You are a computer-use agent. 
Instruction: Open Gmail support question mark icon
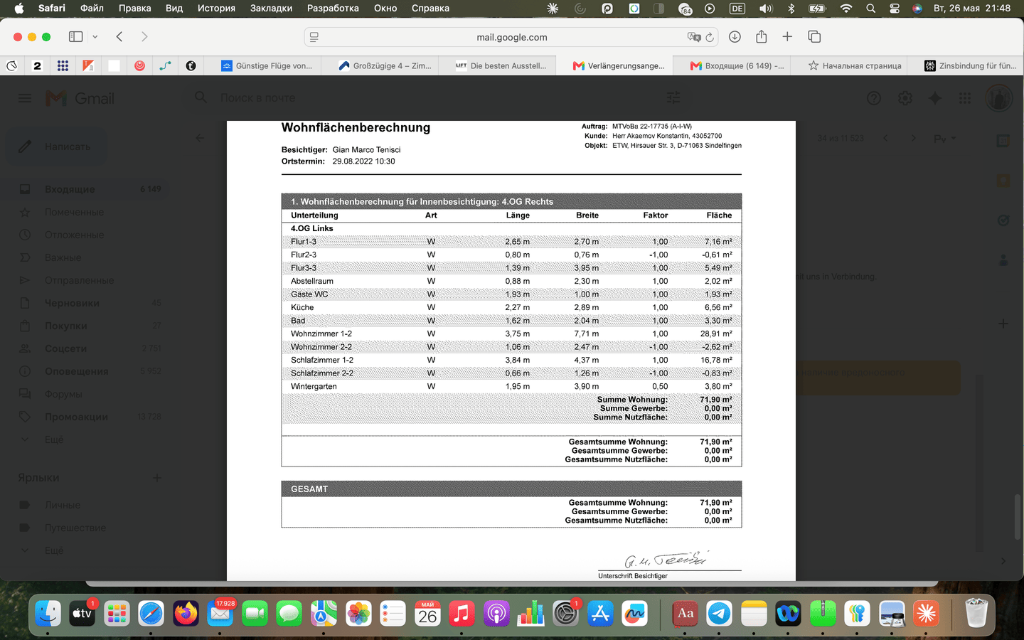(x=874, y=98)
